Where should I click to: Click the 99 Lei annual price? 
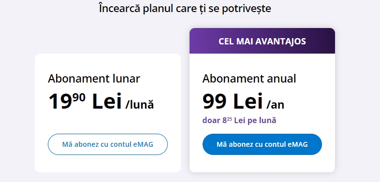pyautogui.click(x=233, y=101)
